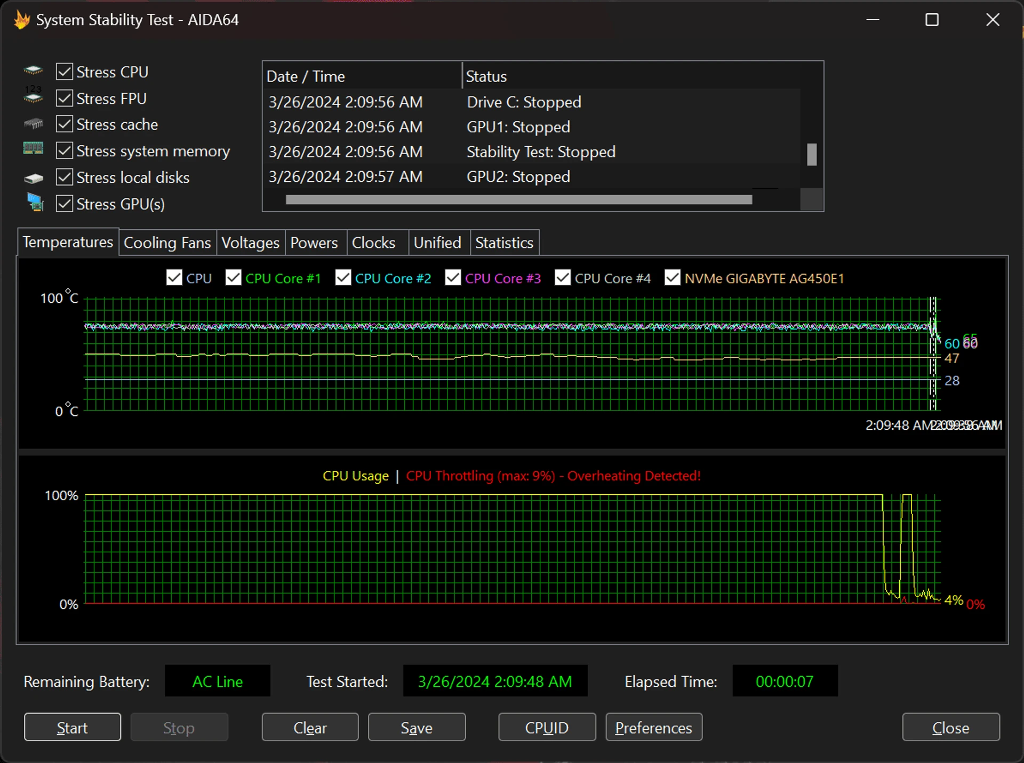Viewport: 1024px width, 763px height.
Task: Click the log's horizontal scrollbar thumb
Action: click(x=519, y=200)
